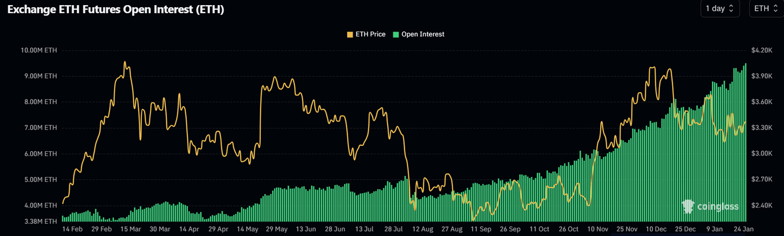Click the 9 Jan date label
The height and width of the screenshot is (236, 784).
point(714,229)
